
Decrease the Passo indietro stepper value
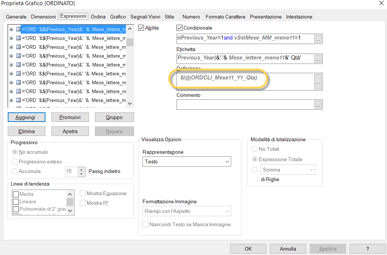(x=82, y=173)
